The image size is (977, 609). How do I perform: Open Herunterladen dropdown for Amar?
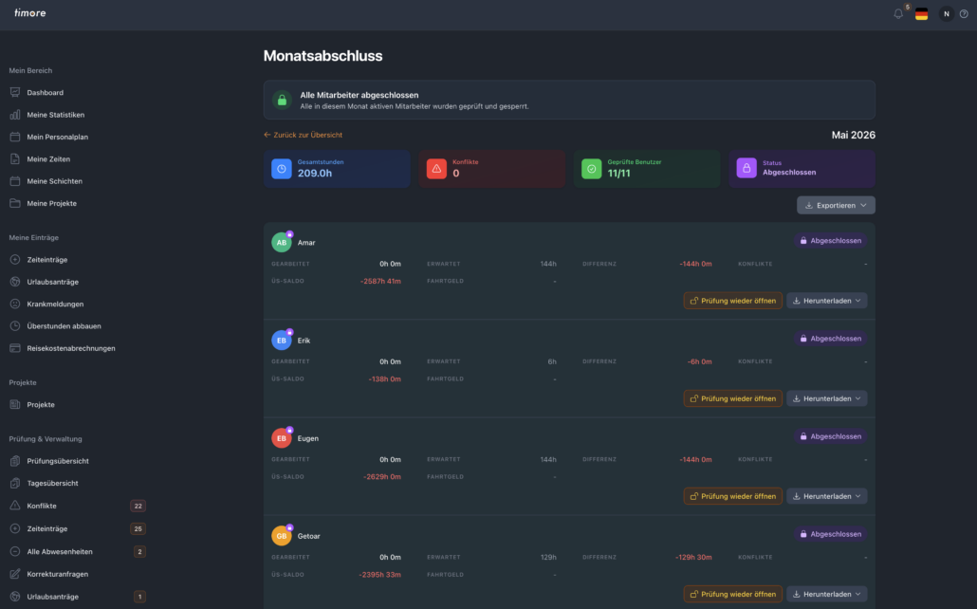click(x=827, y=301)
